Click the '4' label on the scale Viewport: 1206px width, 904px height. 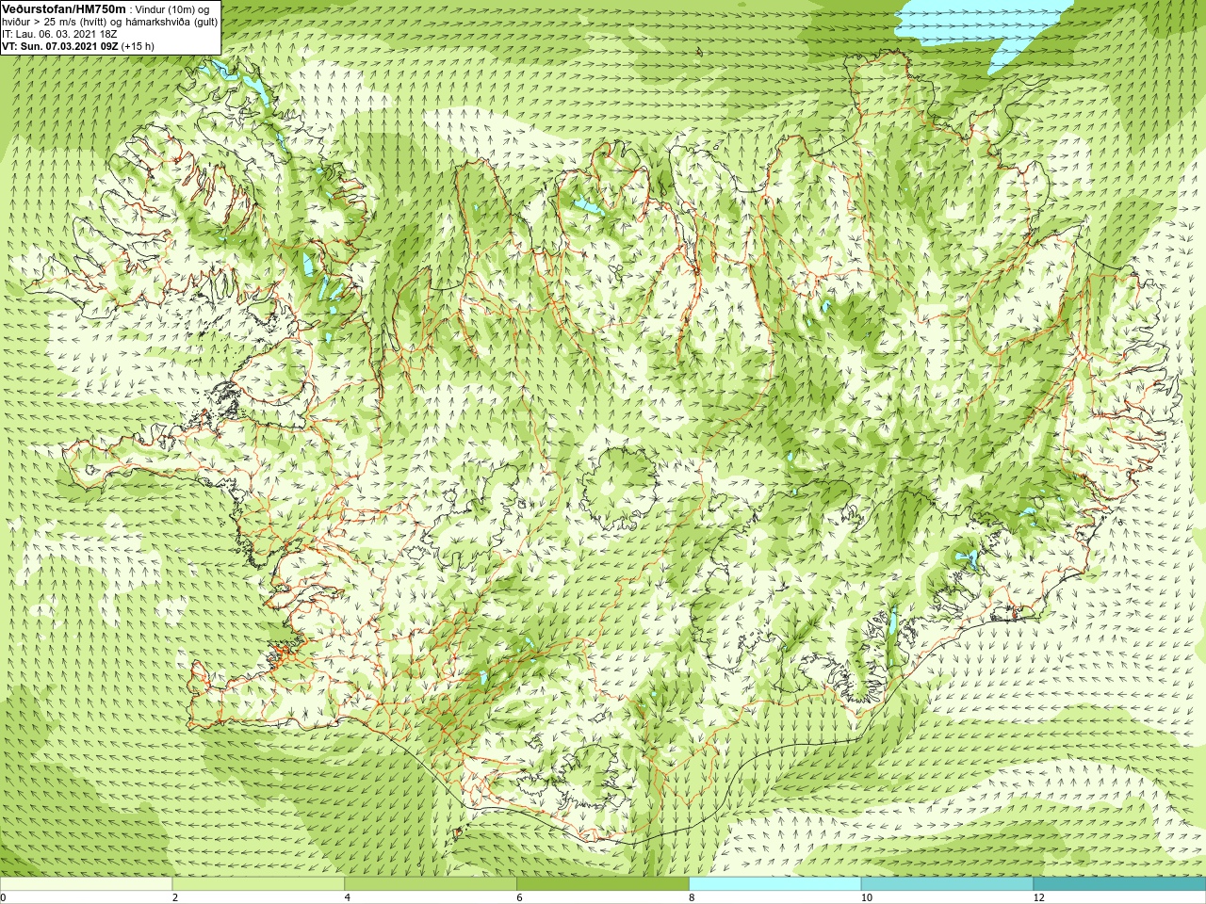348,897
